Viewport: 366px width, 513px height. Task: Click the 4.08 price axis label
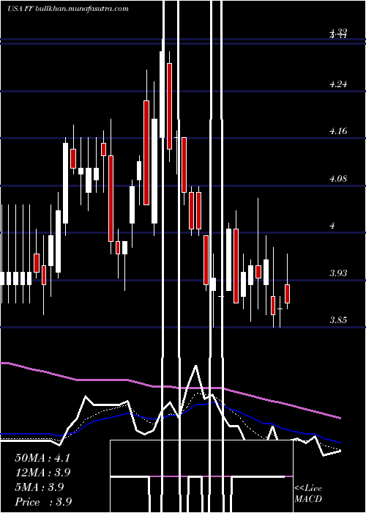coord(338,179)
